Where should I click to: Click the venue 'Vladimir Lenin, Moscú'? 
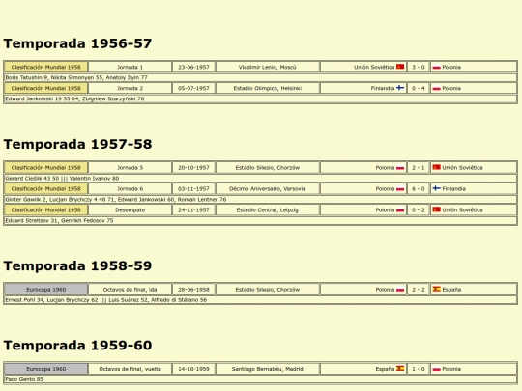click(268, 67)
